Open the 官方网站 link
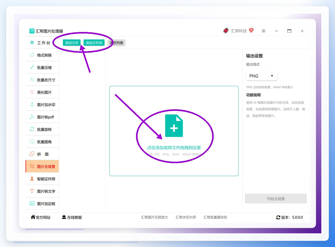 tap(41, 217)
